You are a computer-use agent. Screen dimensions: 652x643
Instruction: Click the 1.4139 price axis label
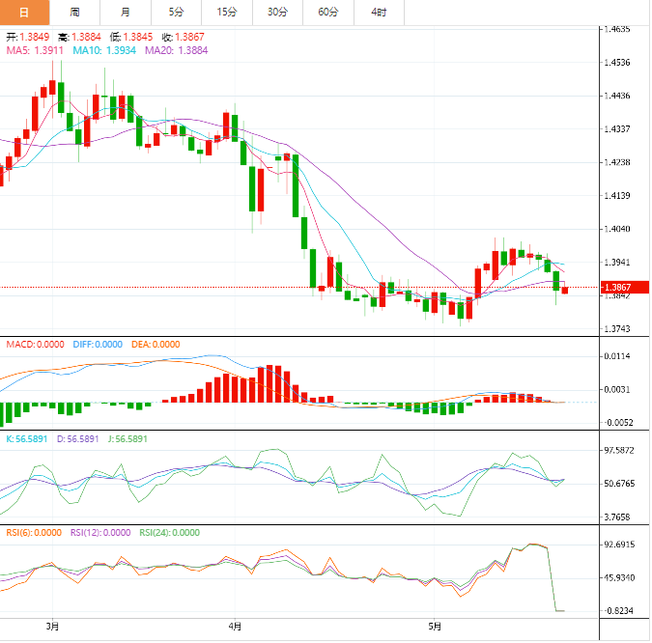[617, 196]
